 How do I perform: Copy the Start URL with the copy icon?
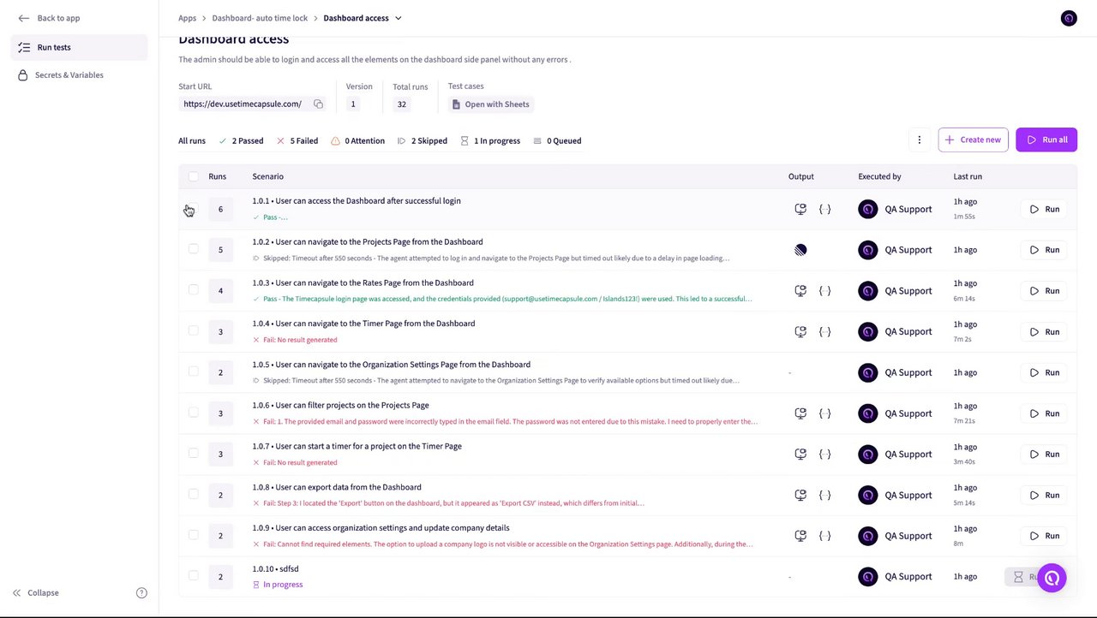[x=318, y=104]
